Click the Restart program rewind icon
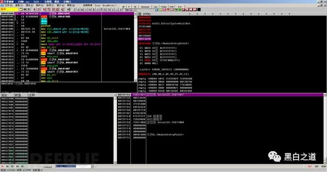This screenshot has width=327, height=172. click(25, 9)
